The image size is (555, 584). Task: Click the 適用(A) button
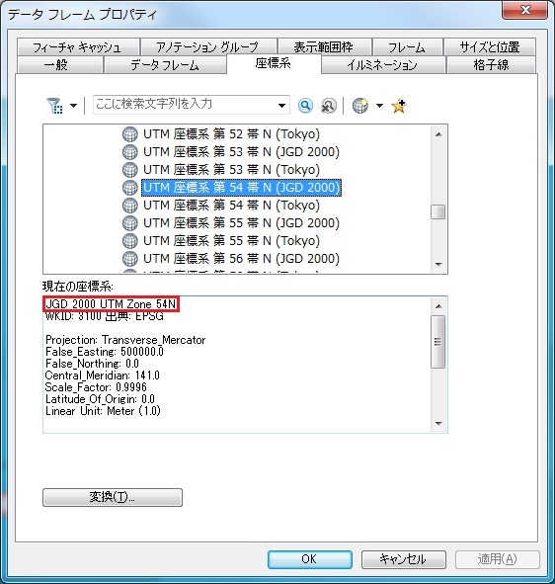[x=498, y=559]
